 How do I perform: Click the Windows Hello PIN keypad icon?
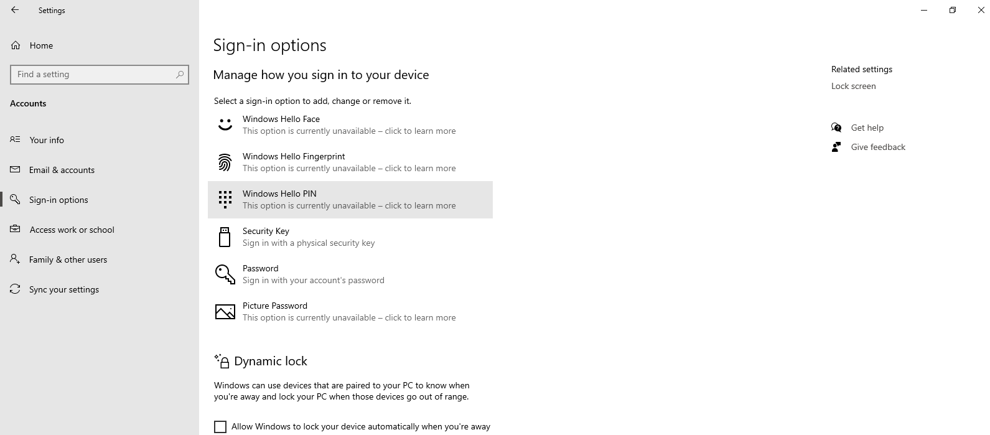click(225, 200)
